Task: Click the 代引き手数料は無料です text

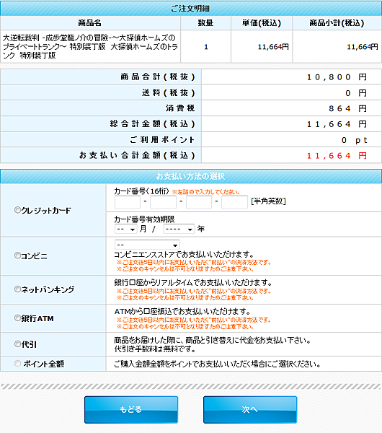Action: [x=155, y=349]
